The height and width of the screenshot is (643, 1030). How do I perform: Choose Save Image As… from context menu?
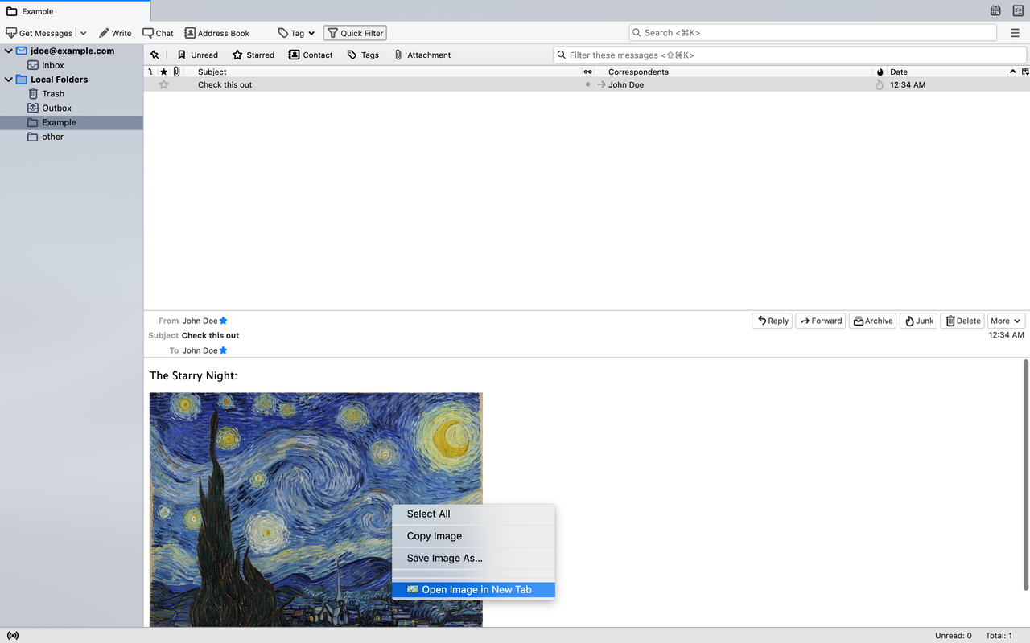coord(473,558)
